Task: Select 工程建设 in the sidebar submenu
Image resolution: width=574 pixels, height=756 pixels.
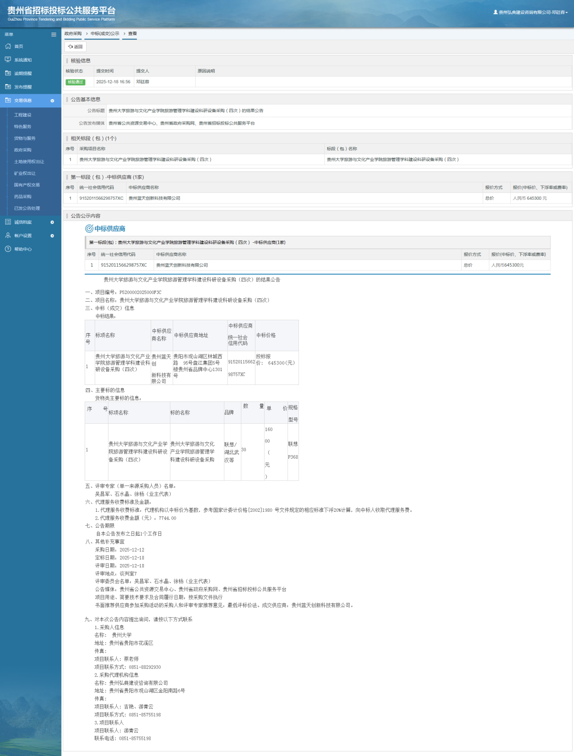Action: 22,115
